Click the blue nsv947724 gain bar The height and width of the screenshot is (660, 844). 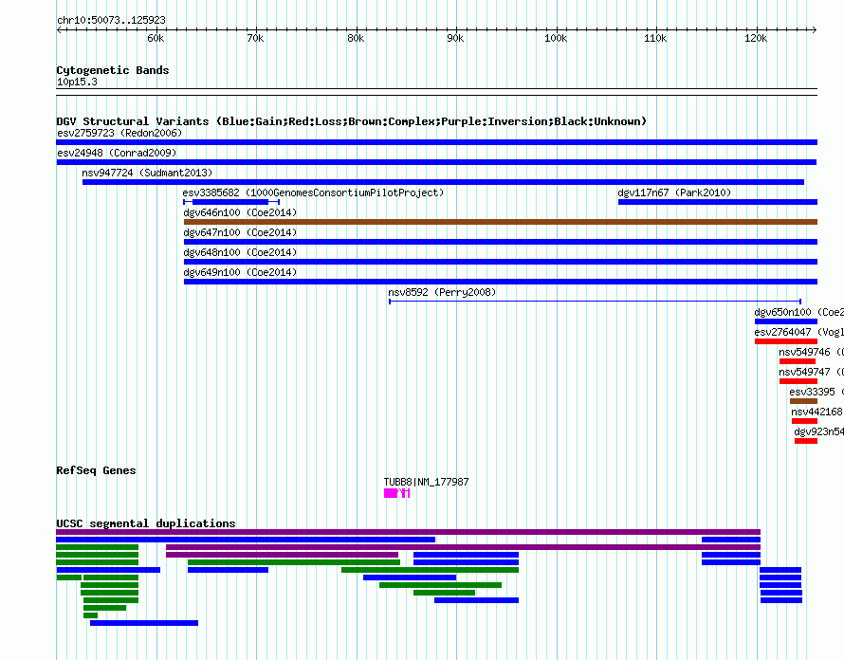tap(443, 182)
